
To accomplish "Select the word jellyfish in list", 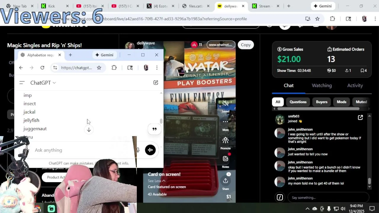I will 31,120.
